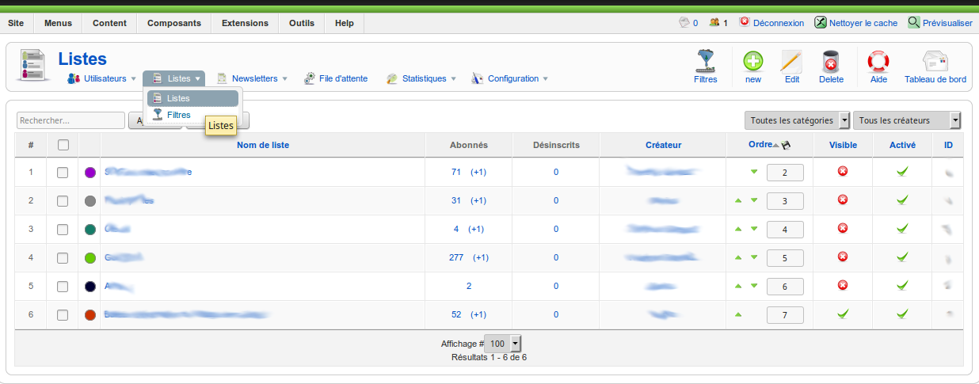Click the save order icon beside Ordre
The width and height of the screenshot is (979, 384).
point(786,145)
